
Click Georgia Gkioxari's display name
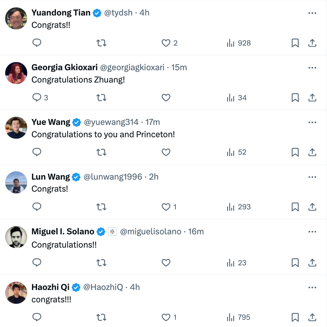tap(65, 67)
